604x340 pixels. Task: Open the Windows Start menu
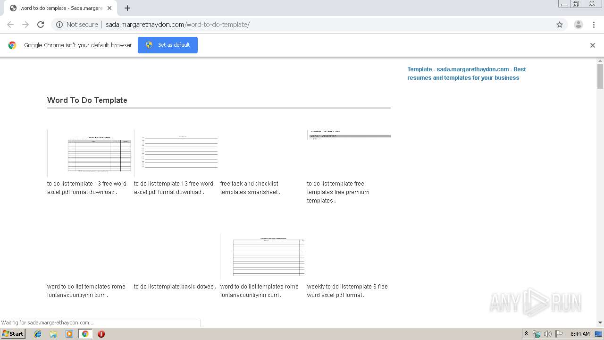pos(13,333)
